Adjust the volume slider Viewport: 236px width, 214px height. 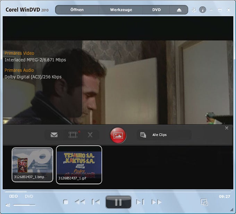24,205
